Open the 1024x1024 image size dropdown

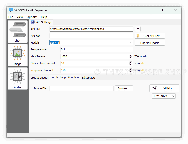[x=164, y=96]
